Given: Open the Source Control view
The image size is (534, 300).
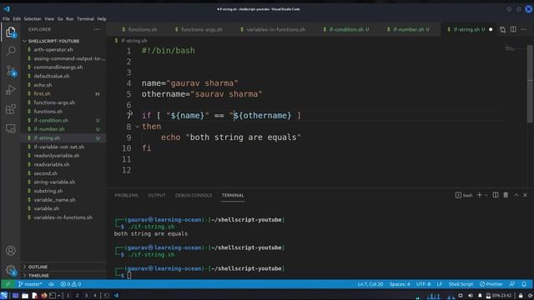Looking at the screenshot, I should [x=11, y=71].
